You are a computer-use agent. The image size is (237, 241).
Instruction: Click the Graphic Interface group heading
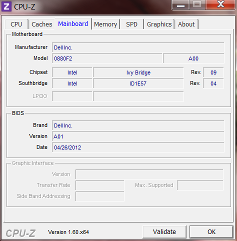(x=32, y=163)
